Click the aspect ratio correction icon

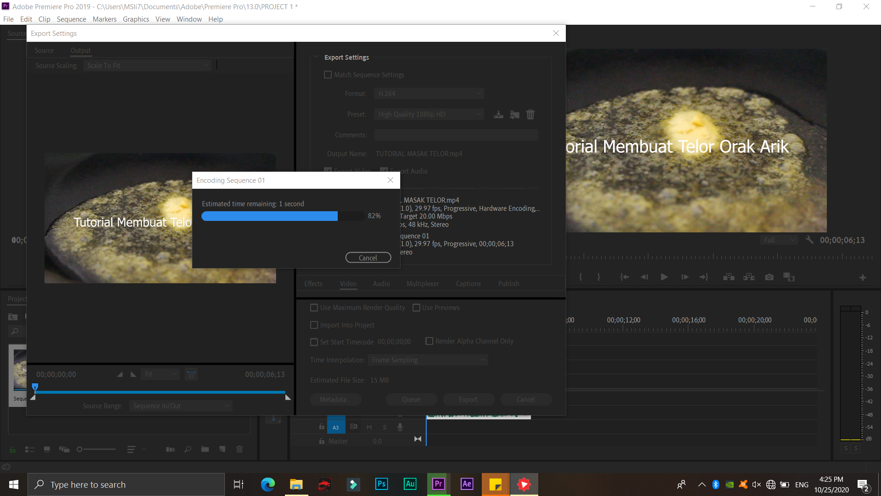click(191, 374)
